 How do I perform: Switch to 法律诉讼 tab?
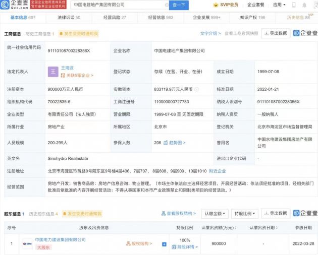69,18
